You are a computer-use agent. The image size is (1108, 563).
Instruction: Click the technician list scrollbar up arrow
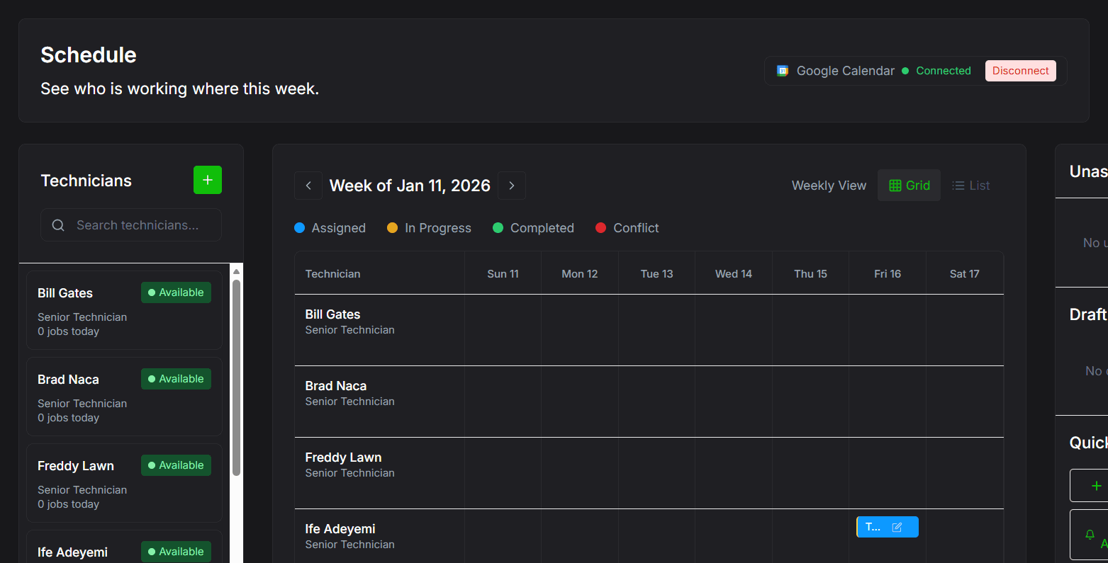click(237, 272)
